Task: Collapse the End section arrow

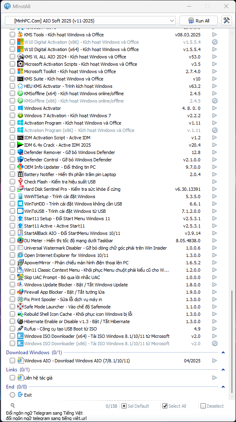Action: click(x=223, y=387)
